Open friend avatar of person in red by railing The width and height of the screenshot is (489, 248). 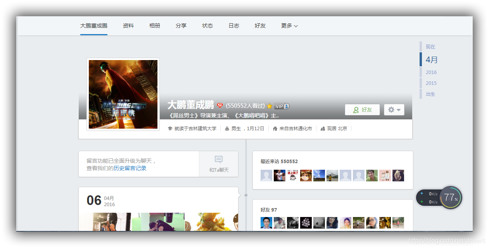tap(398, 223)
